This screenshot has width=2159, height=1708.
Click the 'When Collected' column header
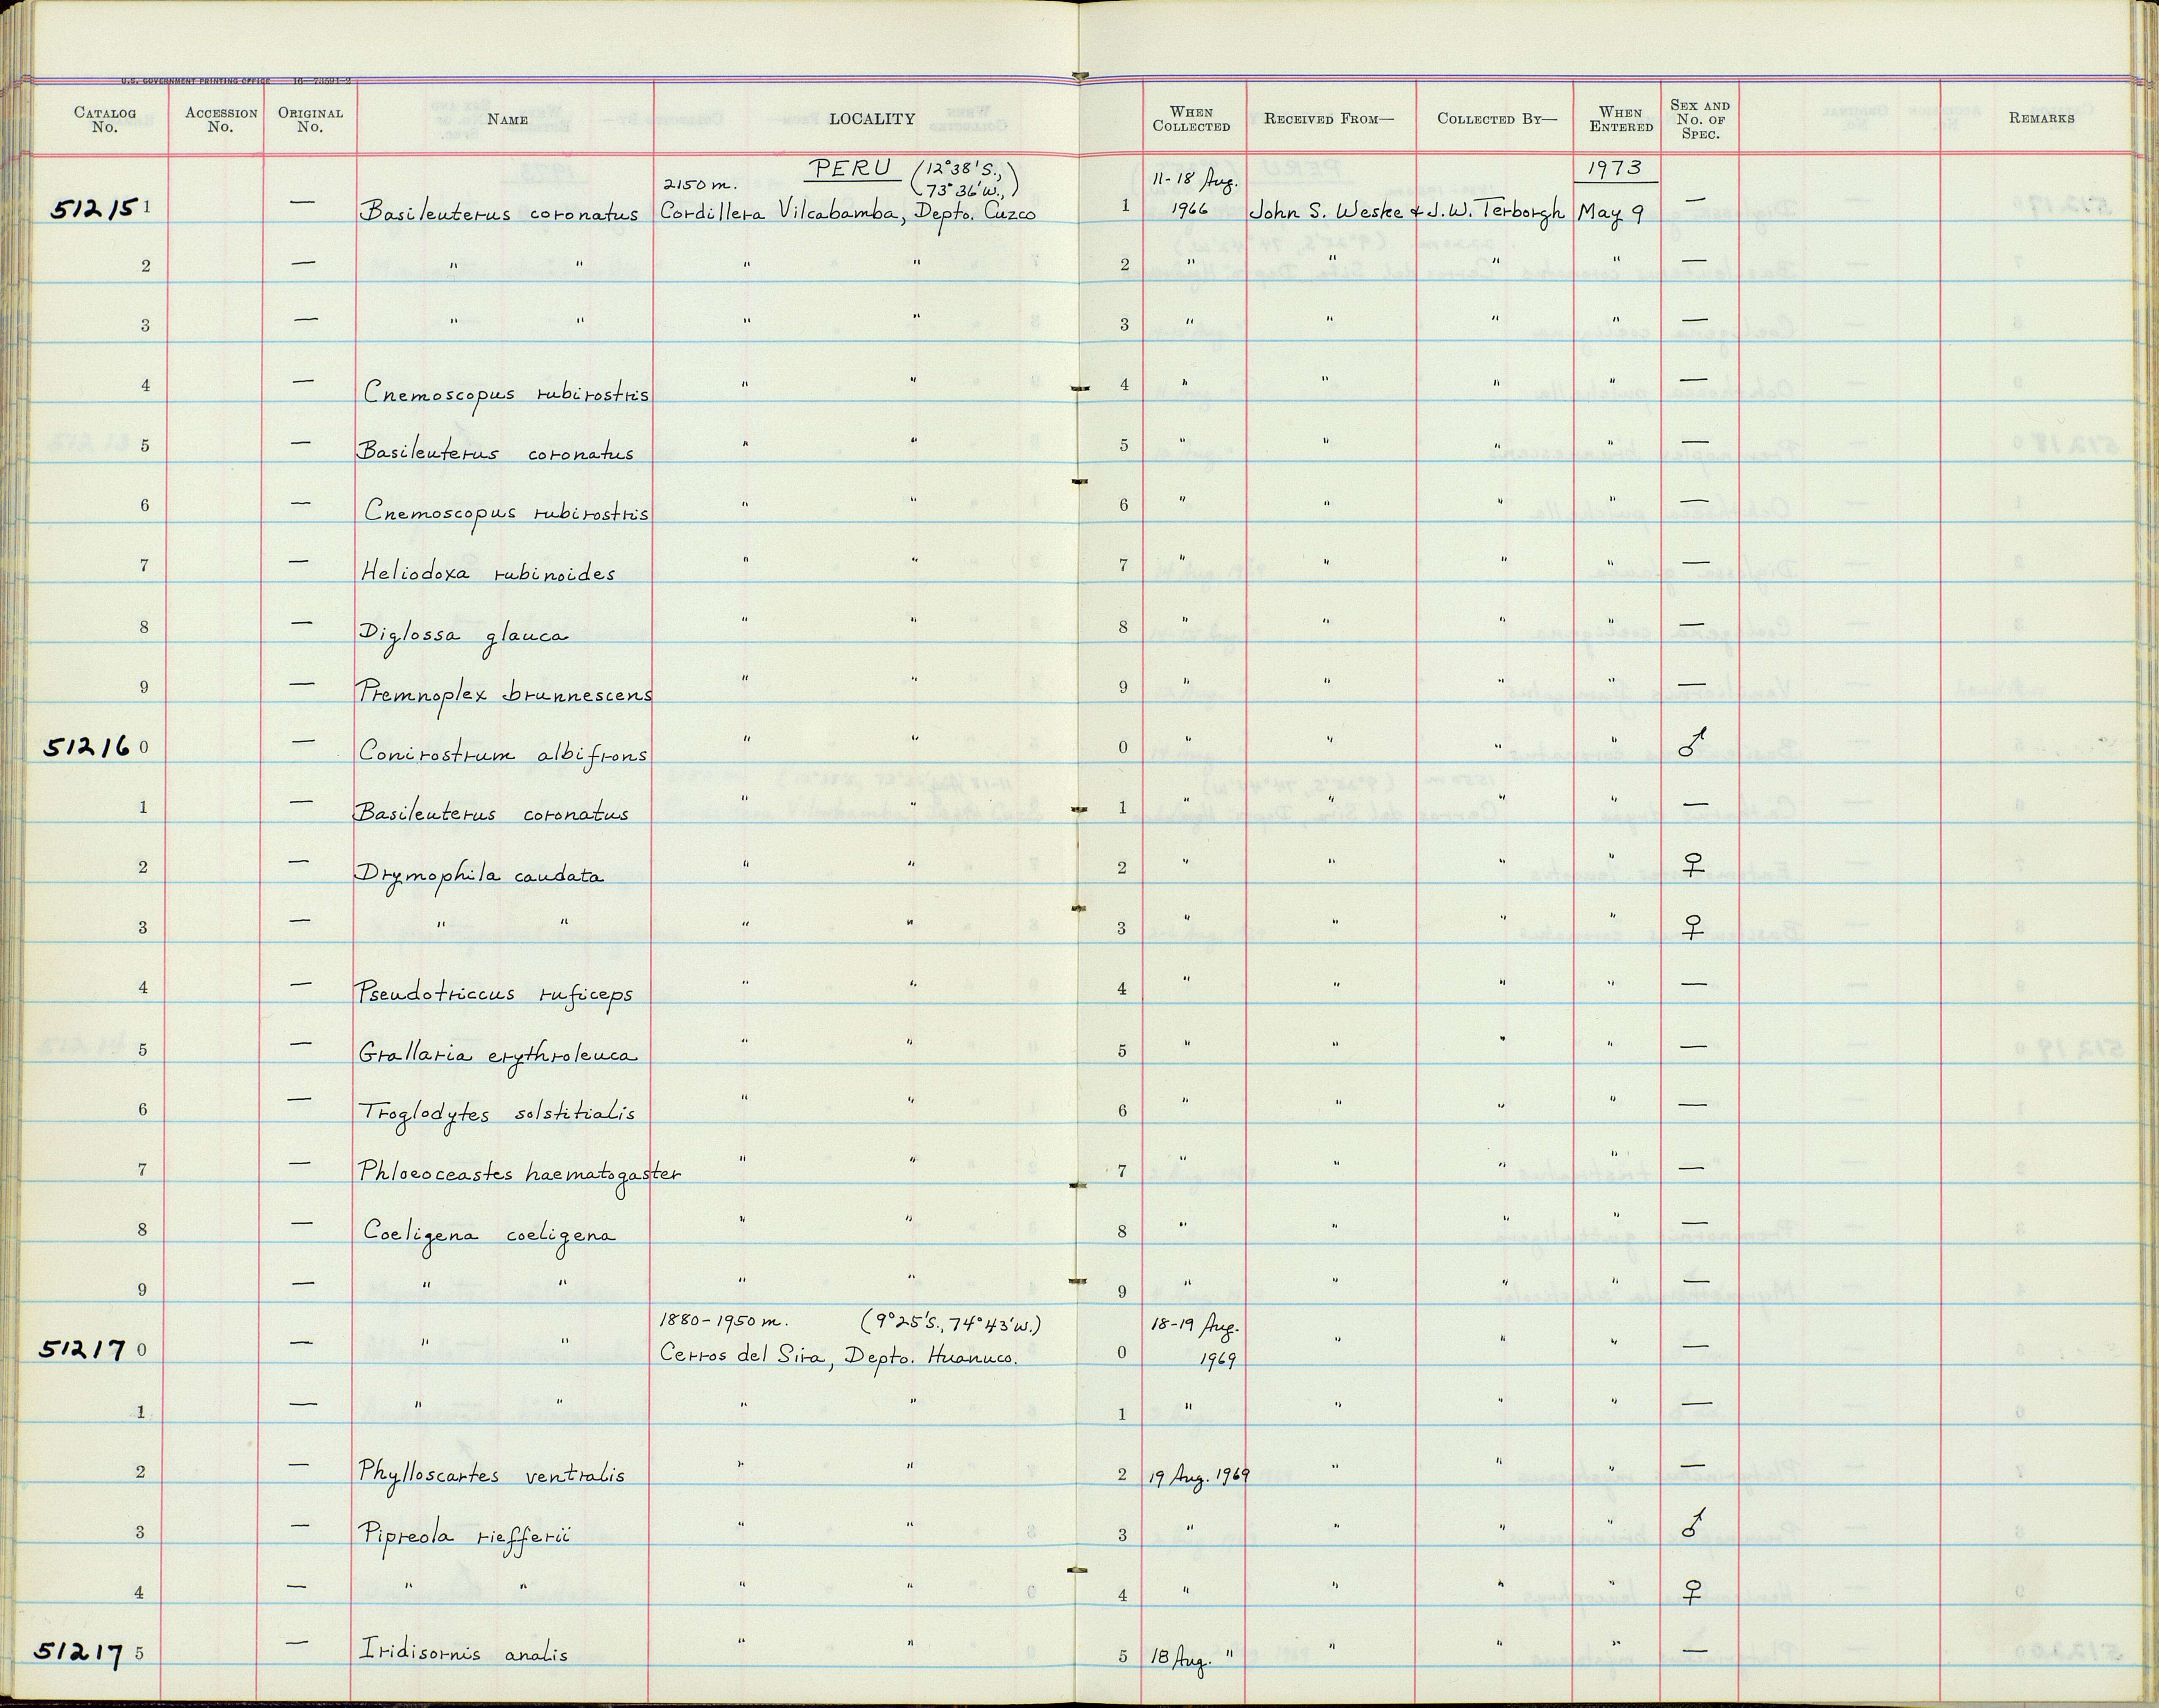click(x=1191, y=119)
